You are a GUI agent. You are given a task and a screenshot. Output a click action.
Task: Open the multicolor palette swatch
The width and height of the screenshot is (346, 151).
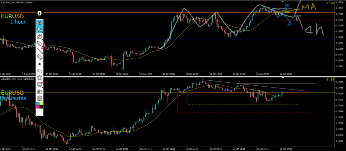click(40, 105)
